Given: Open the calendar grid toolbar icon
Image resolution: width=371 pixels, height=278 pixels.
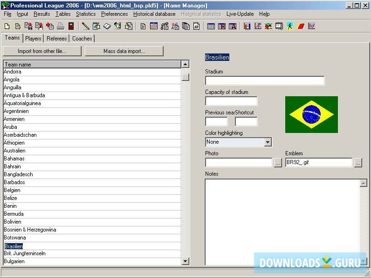Looking at the screenshot, I should pos(154,26).
